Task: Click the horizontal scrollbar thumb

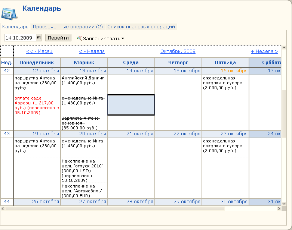Action: (x=115, y=209)
